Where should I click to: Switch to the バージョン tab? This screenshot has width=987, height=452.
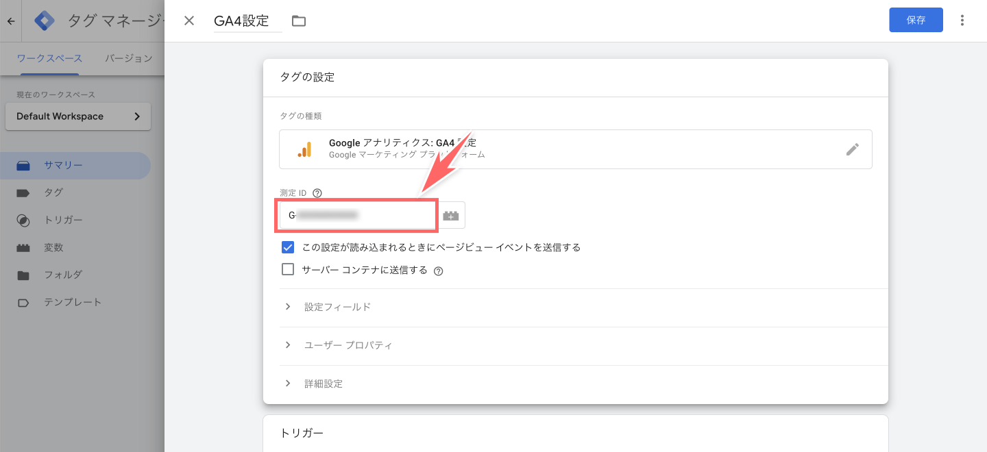127,58
